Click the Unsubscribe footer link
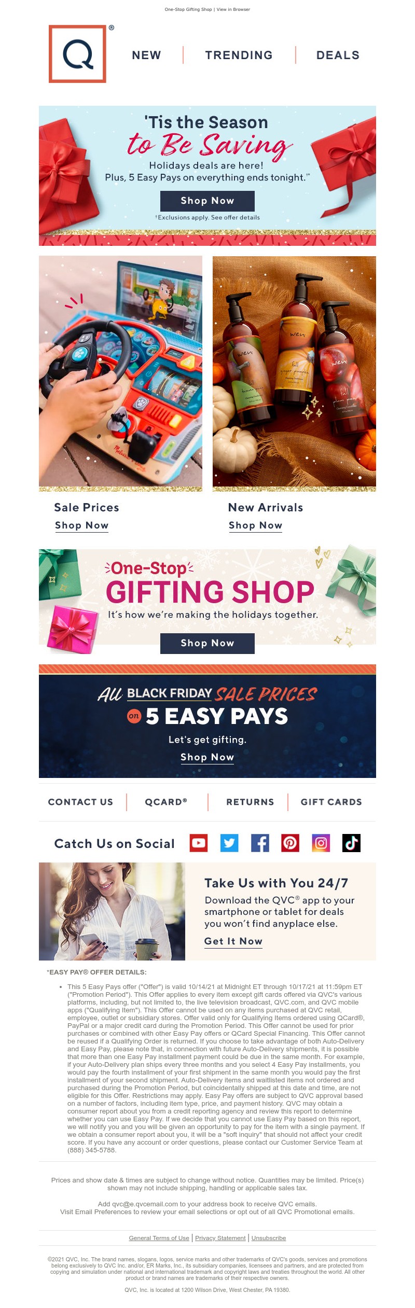This screenshot has height=1308, width=415. coord(269,1238)
